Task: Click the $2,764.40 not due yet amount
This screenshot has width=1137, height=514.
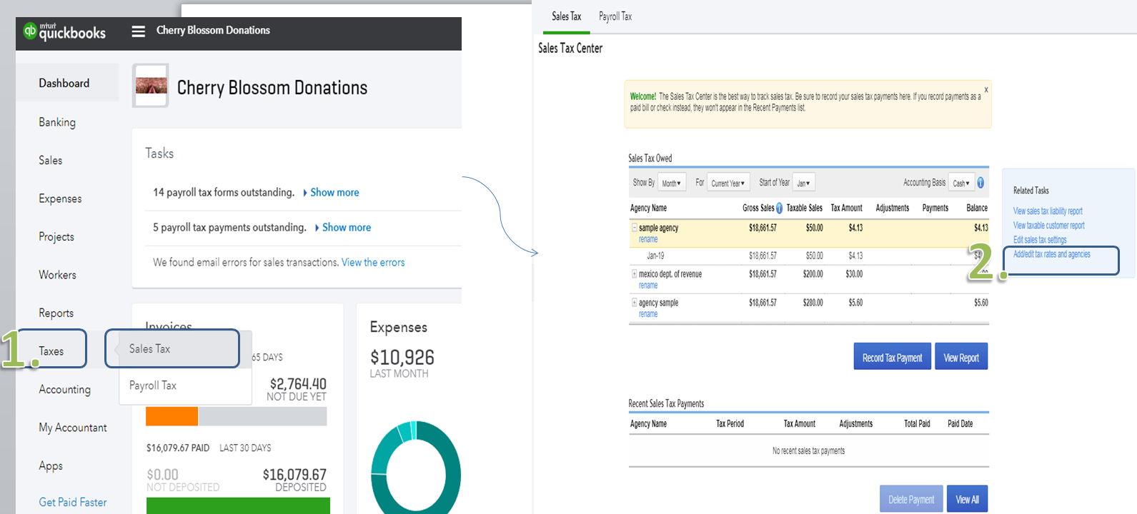Action: 298,384
